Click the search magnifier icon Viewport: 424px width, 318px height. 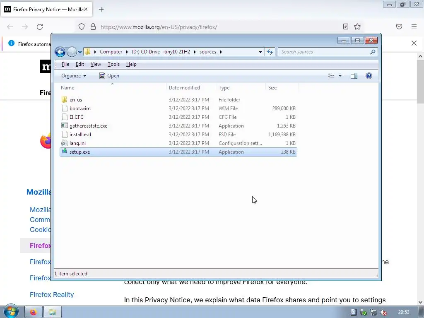373,52
